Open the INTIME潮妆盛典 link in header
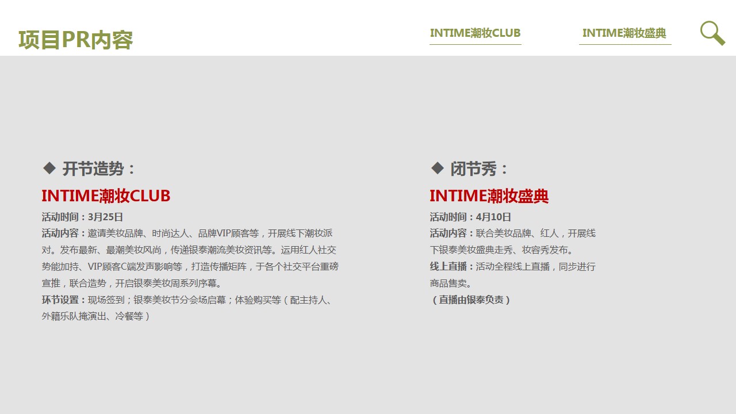 (624, 33)
